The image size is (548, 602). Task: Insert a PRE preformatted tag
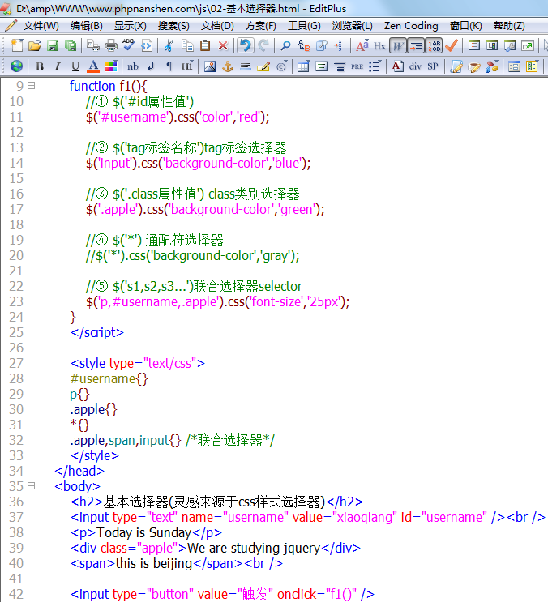pyautogui.click(x=357, y=66)
